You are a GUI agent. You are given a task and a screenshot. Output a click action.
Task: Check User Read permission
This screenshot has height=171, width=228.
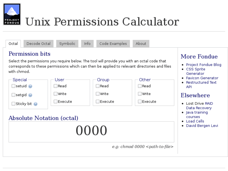pos(56,86)
